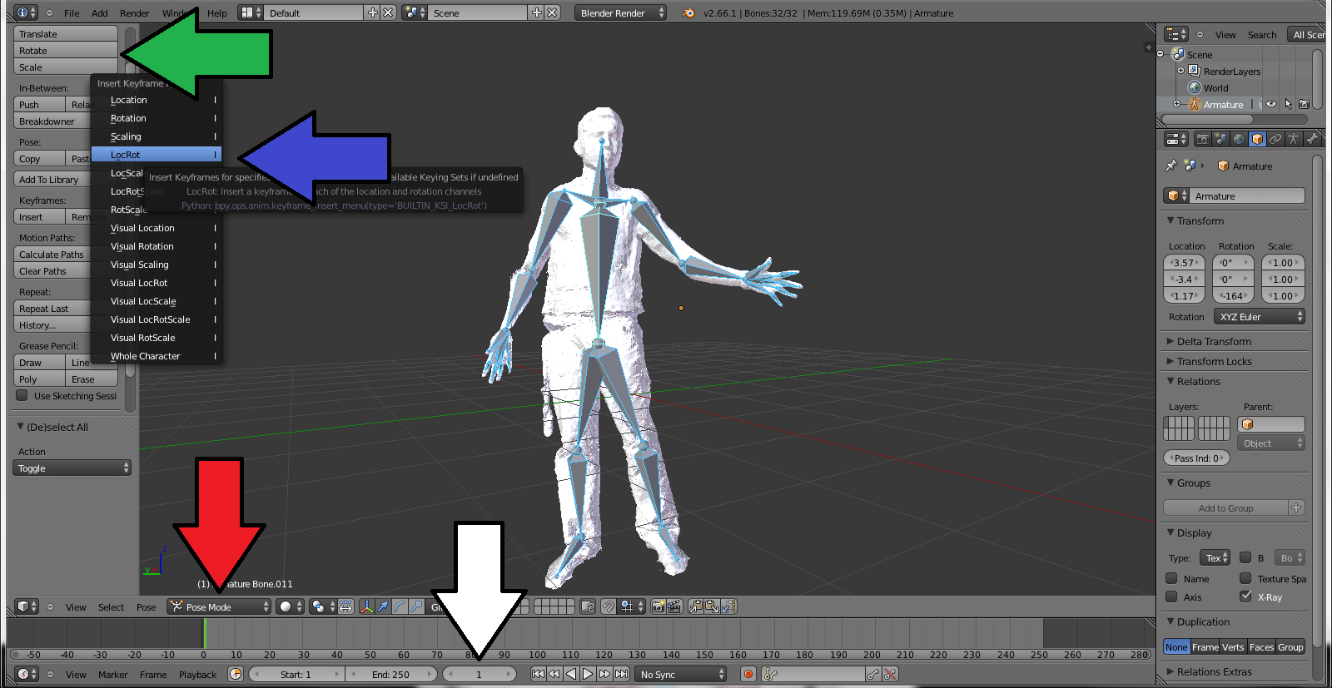Click the Add To Library button

pyautogui.click(x=52, y=180)
